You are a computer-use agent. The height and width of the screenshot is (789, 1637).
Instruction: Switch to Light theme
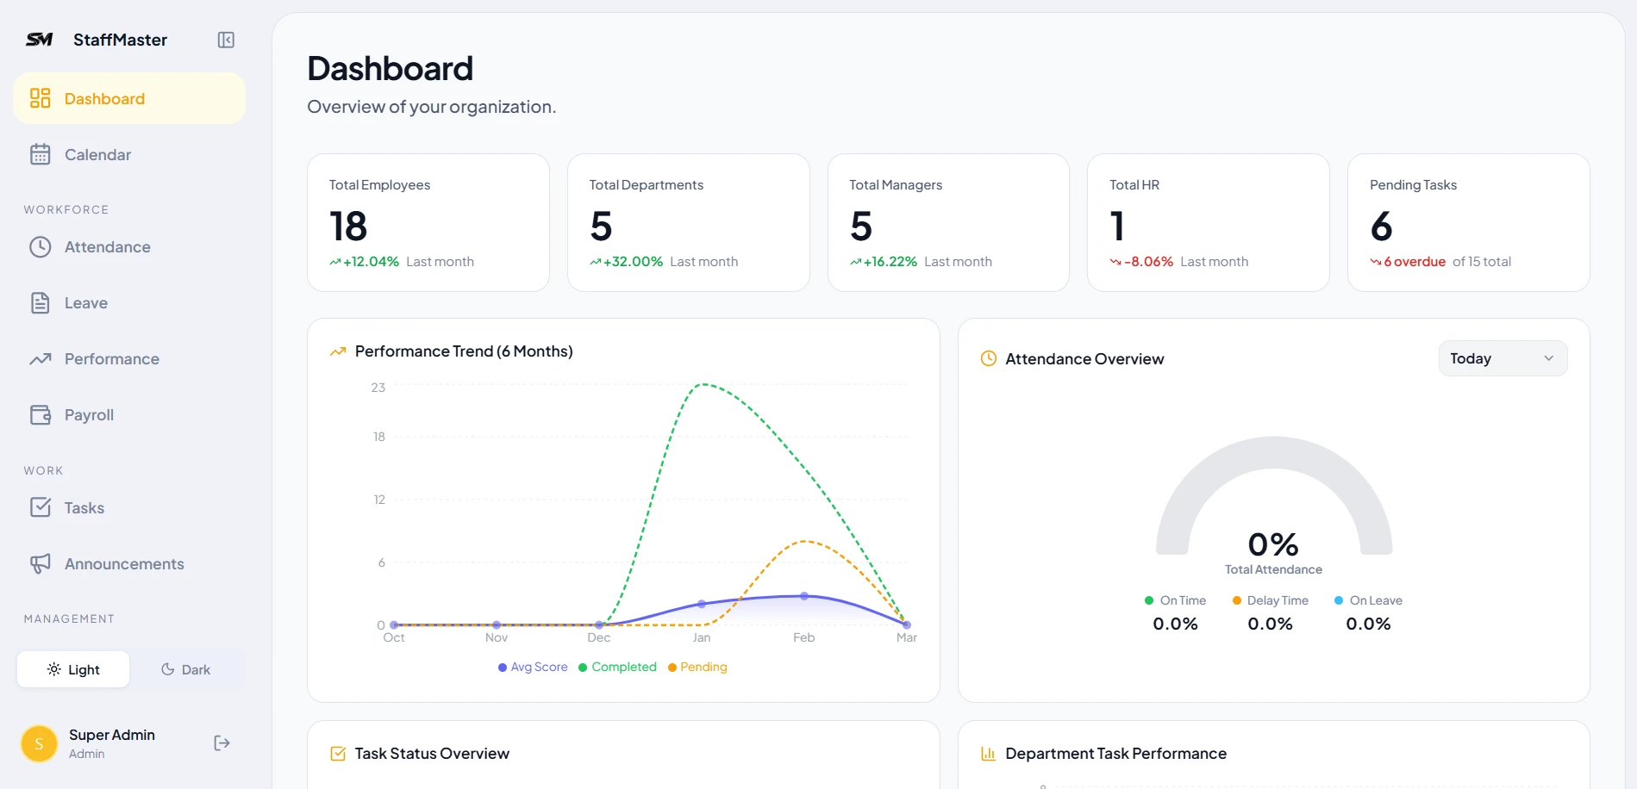coord(73,669)
